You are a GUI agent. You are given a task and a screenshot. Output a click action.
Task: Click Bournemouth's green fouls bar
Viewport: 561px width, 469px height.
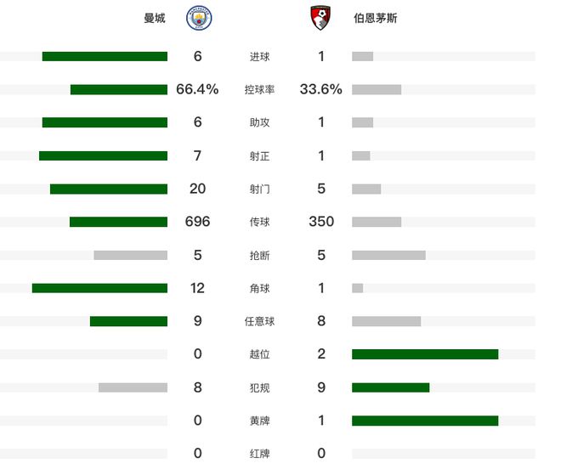coord(390,387)
